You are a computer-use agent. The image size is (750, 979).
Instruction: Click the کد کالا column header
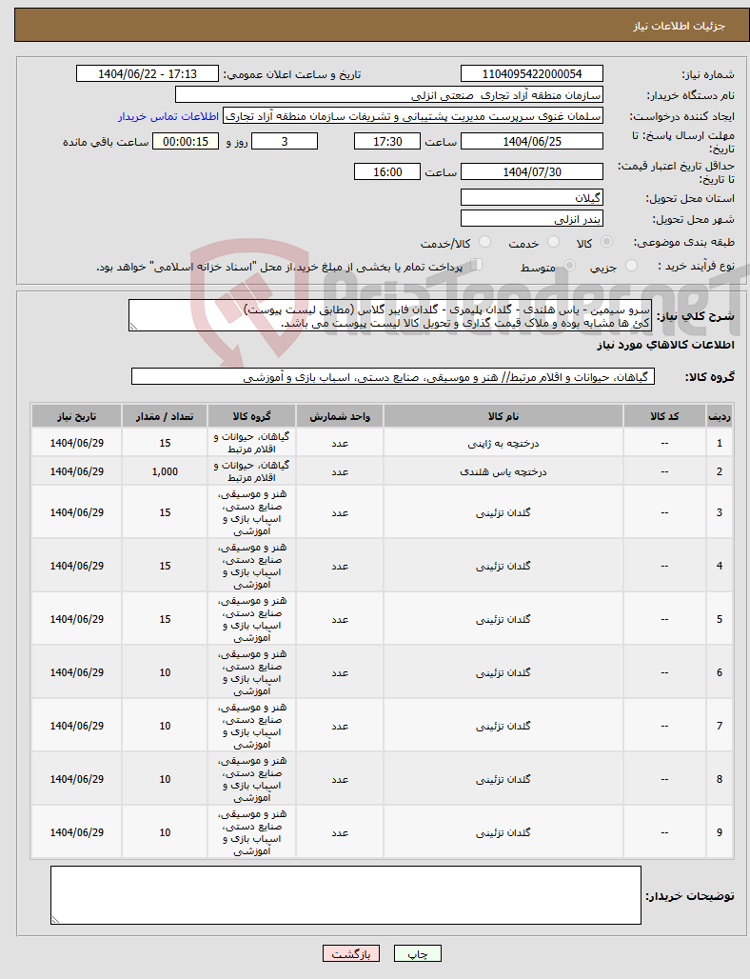point(664,416)
